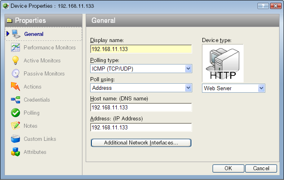The image size is (284, 180).
Task: Click Additional Network Interfaces button
Action: [x=141, y=143]
